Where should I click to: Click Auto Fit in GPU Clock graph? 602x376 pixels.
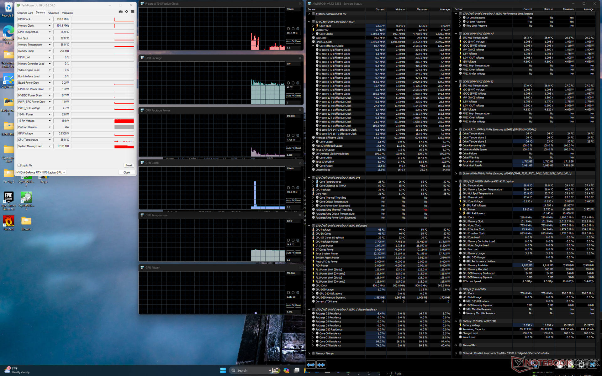point(290,200)
